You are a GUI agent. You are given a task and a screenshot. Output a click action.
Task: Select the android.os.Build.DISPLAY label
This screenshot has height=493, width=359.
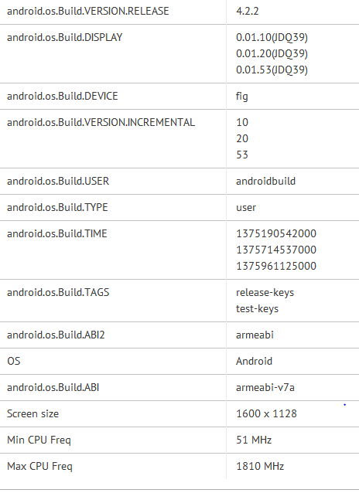coord(64,37)
